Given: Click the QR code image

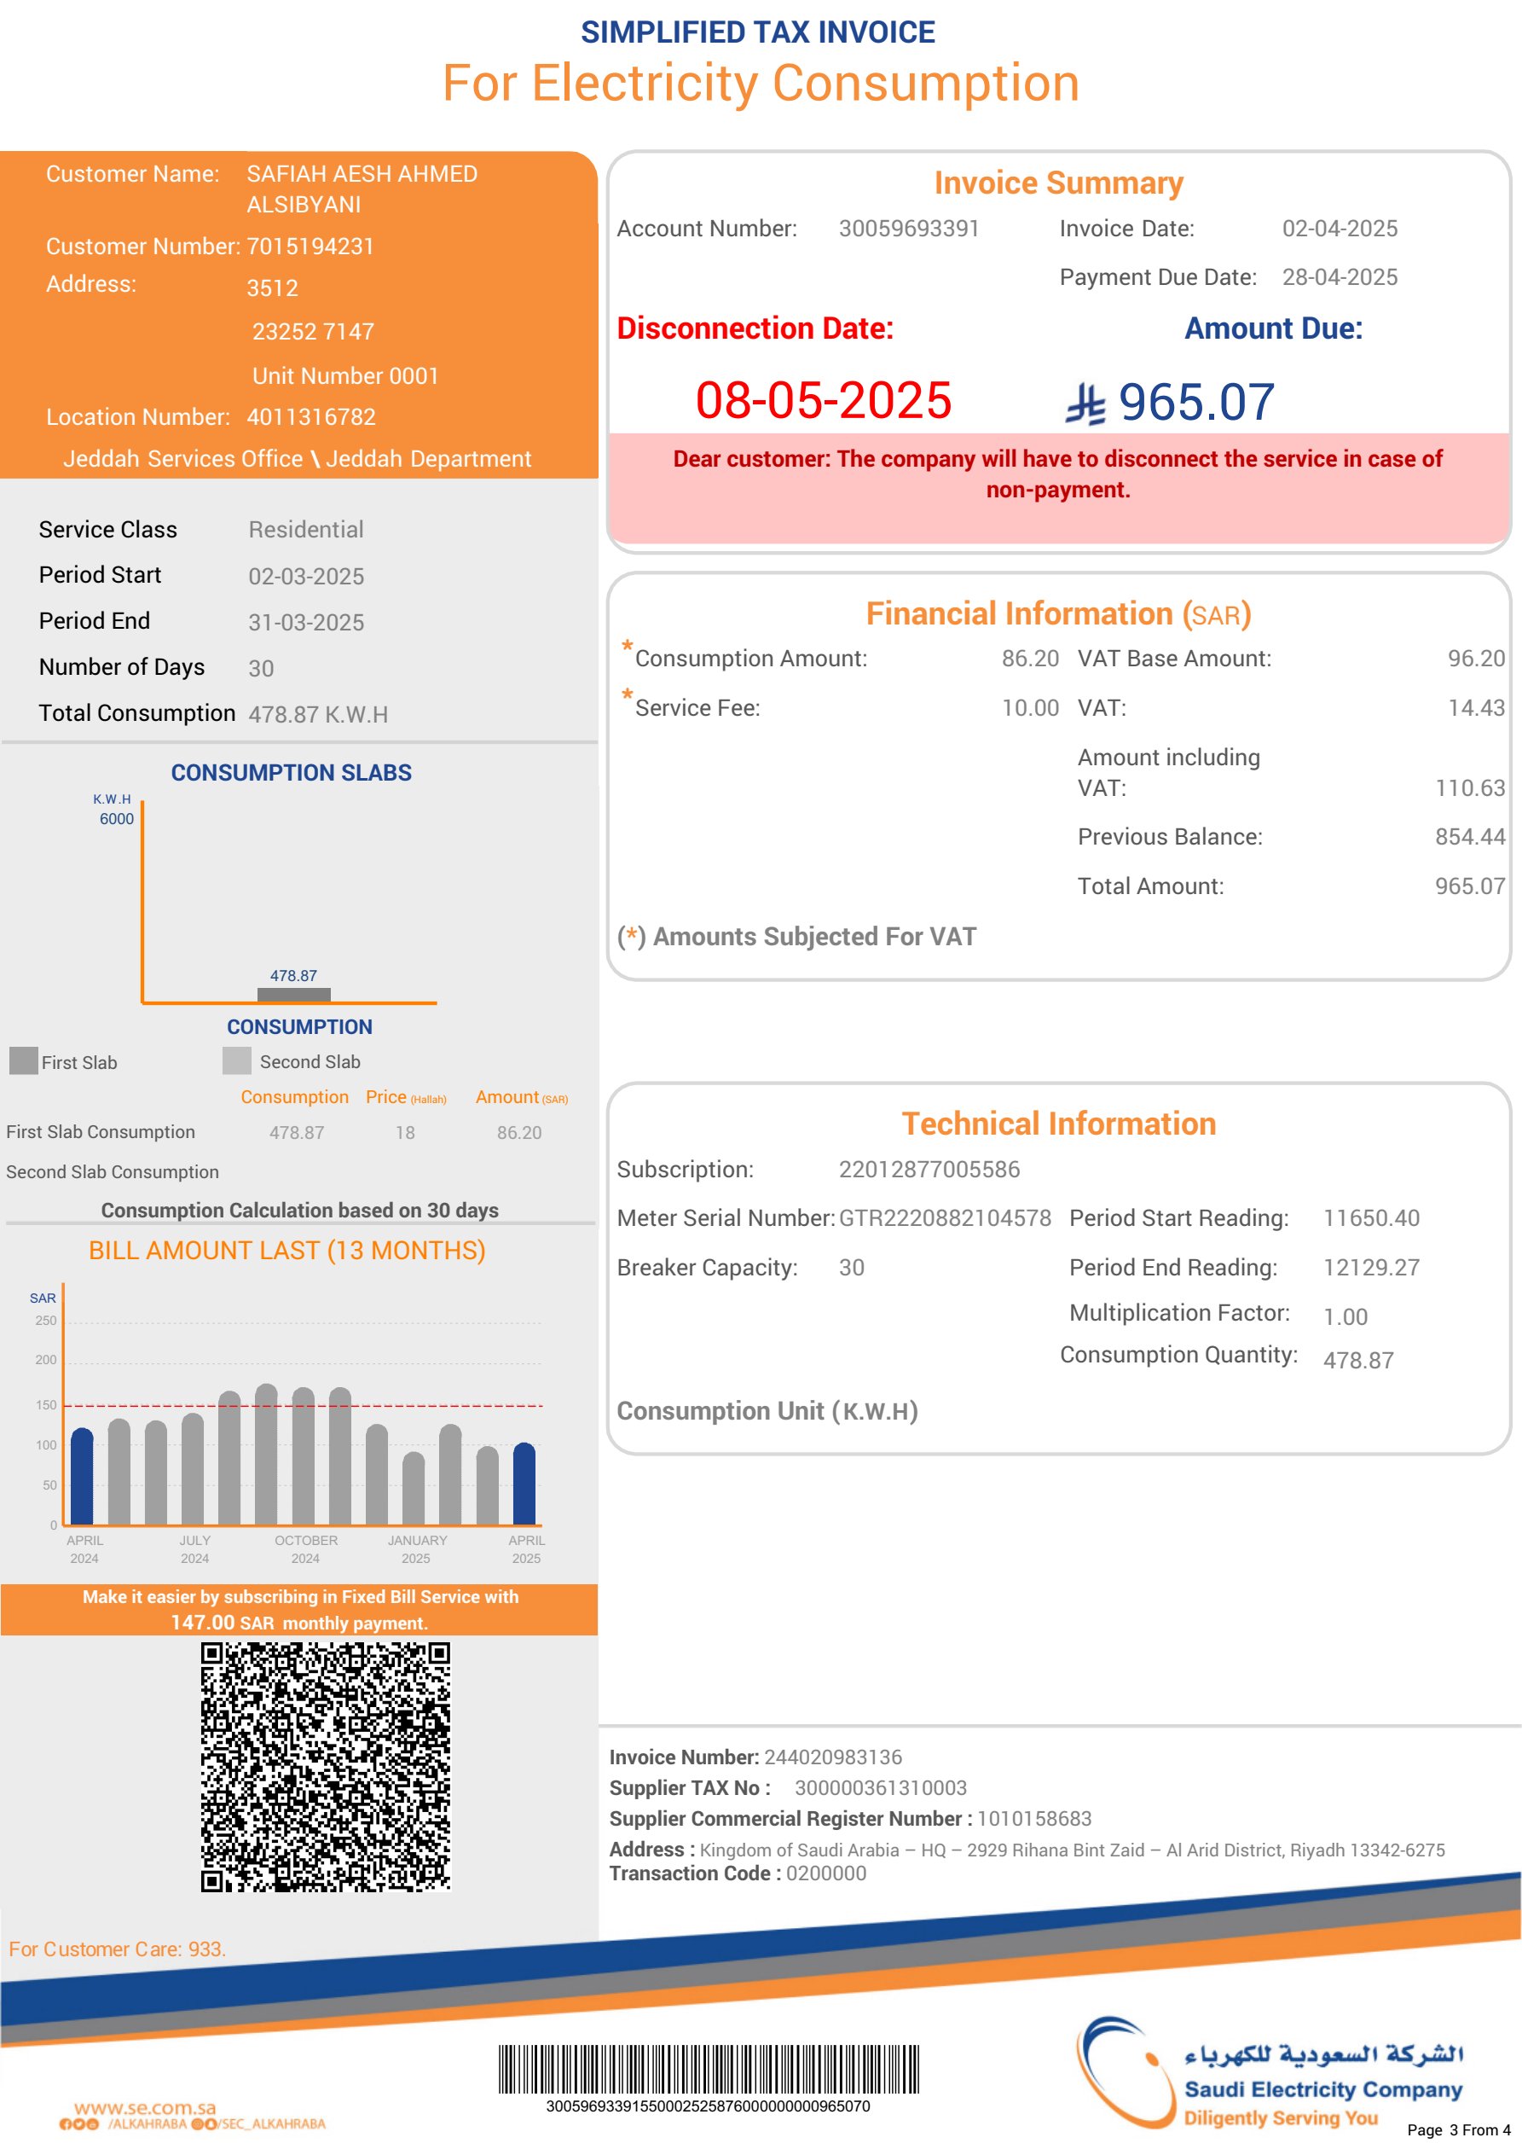Looking at the screenshot, I should coord(326,1767).
